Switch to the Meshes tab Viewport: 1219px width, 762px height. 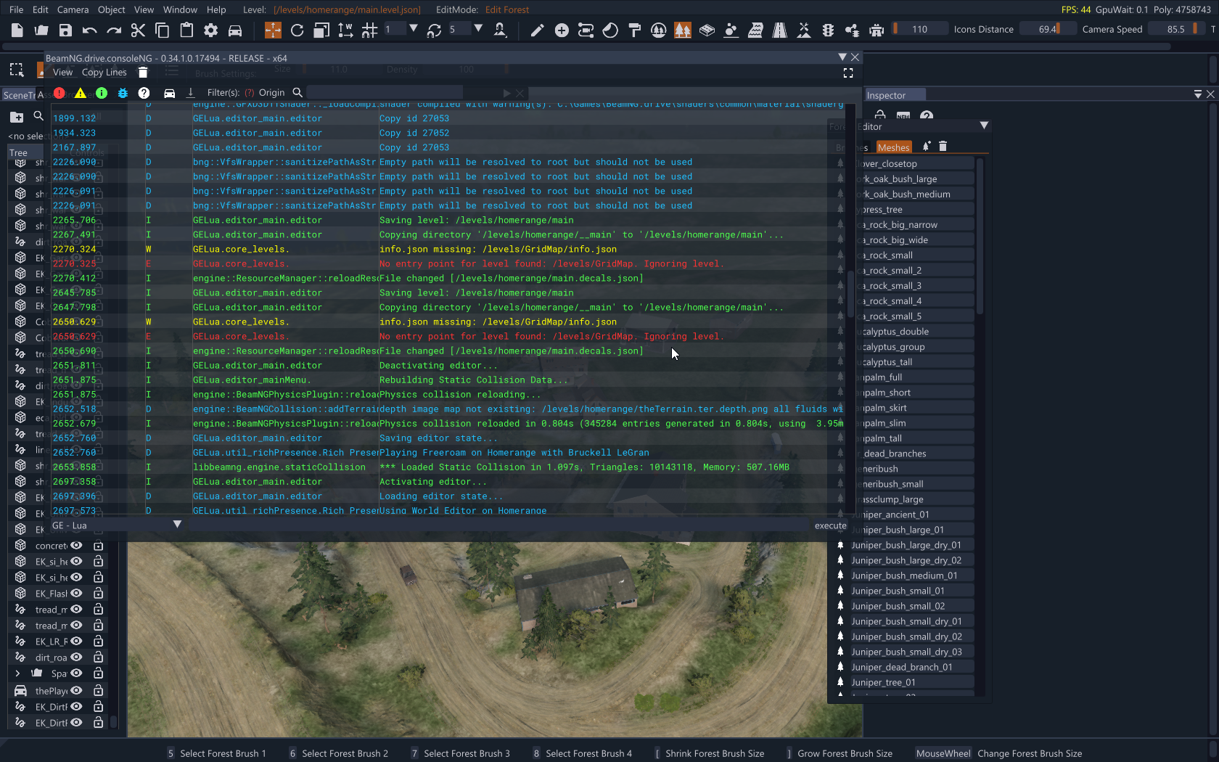click(x=893, y=147)
